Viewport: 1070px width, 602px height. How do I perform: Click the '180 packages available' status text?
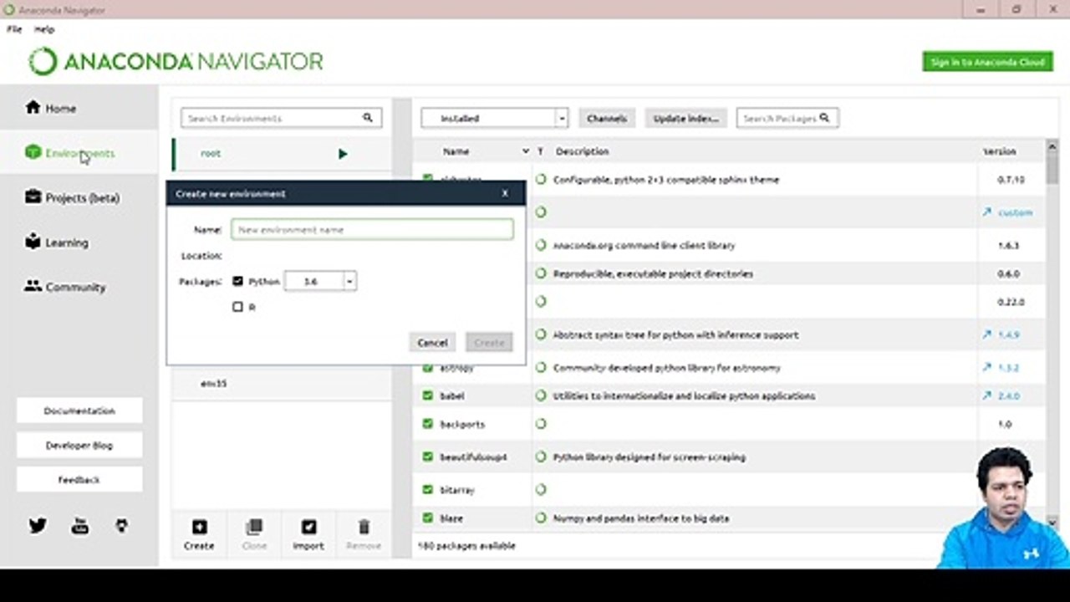[466, 546]
